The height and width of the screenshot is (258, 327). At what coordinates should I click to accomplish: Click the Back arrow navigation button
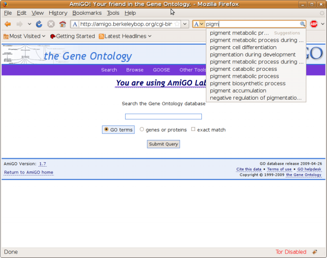8,24
